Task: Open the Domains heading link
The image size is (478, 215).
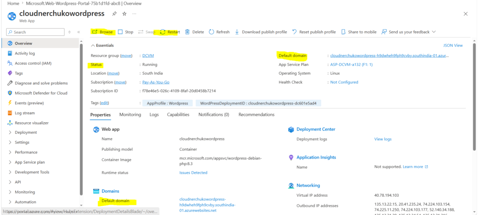Action: [110, 191]
